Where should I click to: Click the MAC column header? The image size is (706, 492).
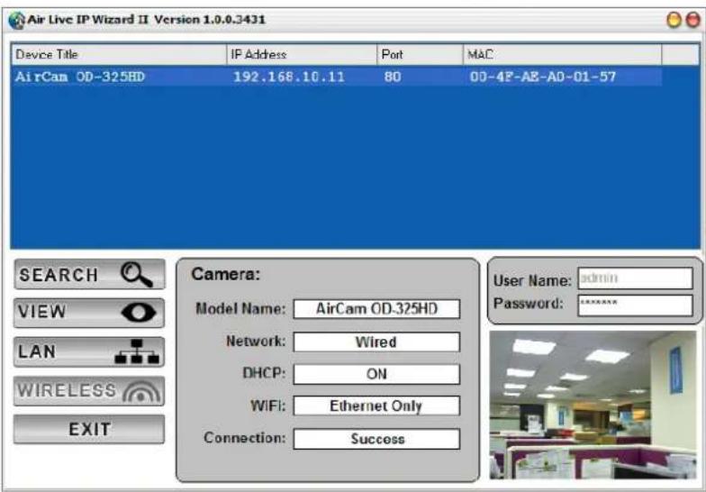point(562,54)
